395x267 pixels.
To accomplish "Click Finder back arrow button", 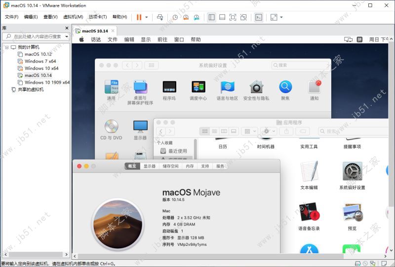I will point(161,131).
